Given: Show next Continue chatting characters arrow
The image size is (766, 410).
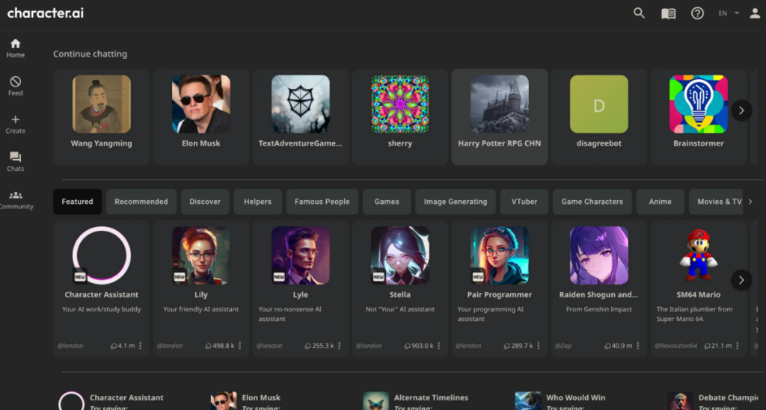Looking at the screenshot, I should (x=741, y=111).
